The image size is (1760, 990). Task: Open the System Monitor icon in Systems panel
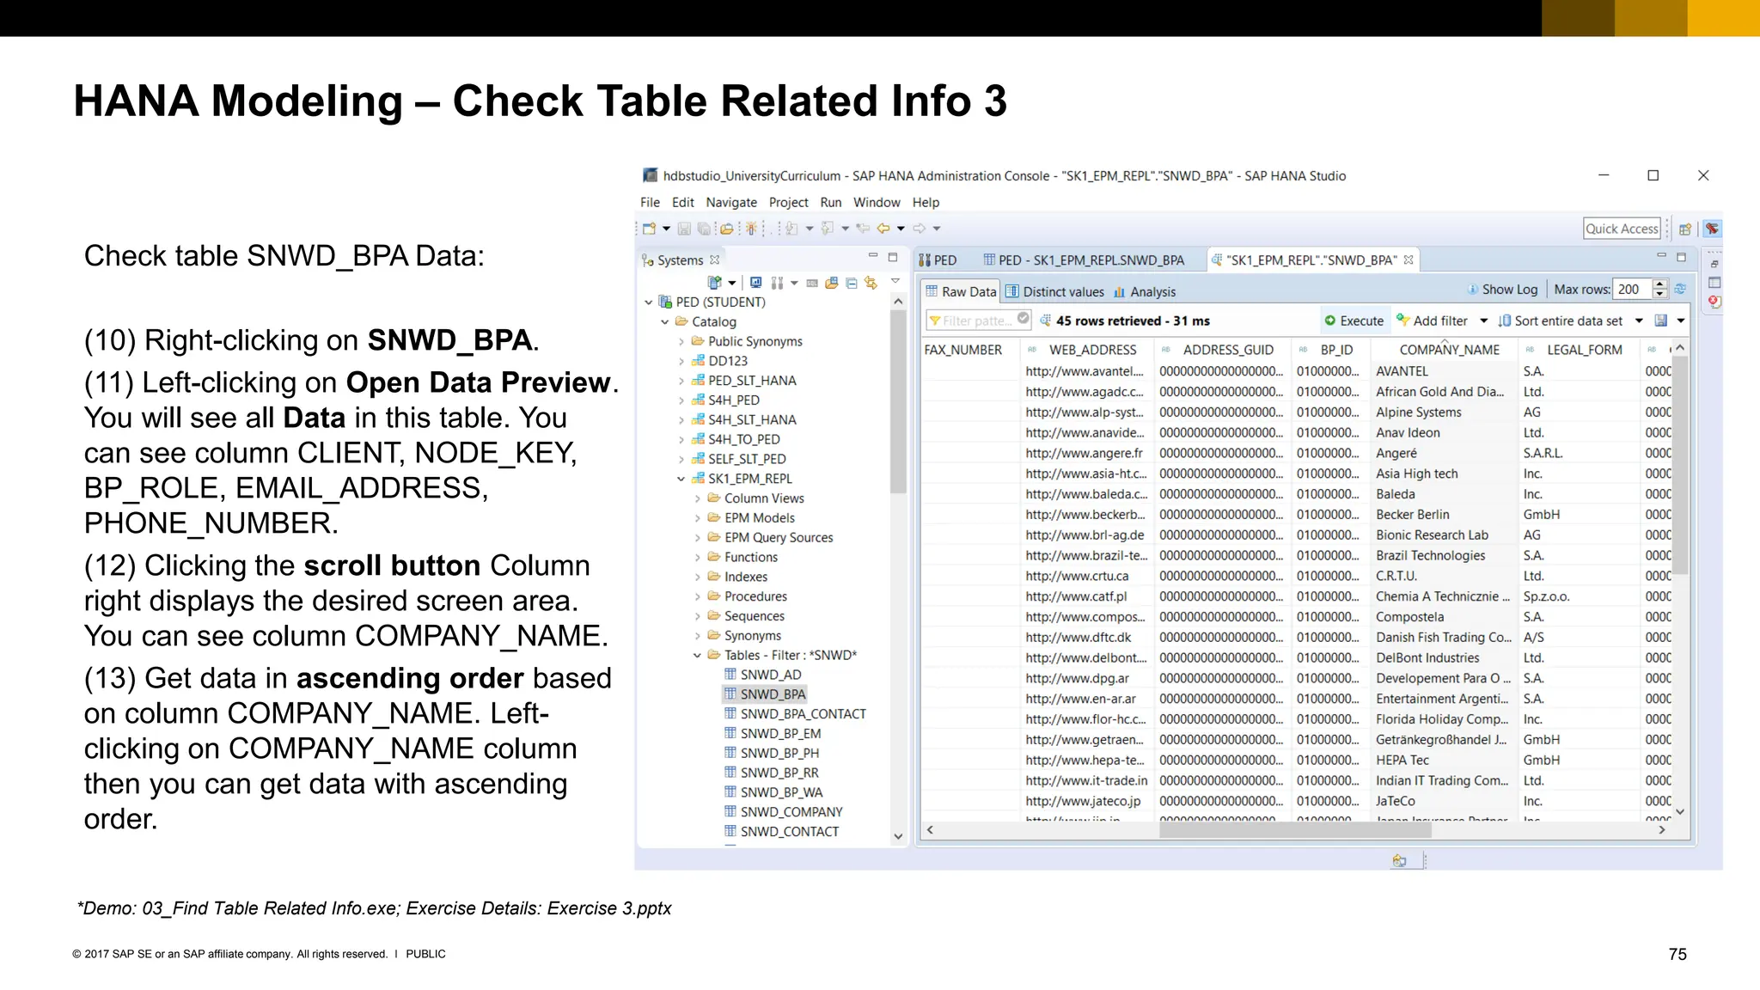(756, 283)
